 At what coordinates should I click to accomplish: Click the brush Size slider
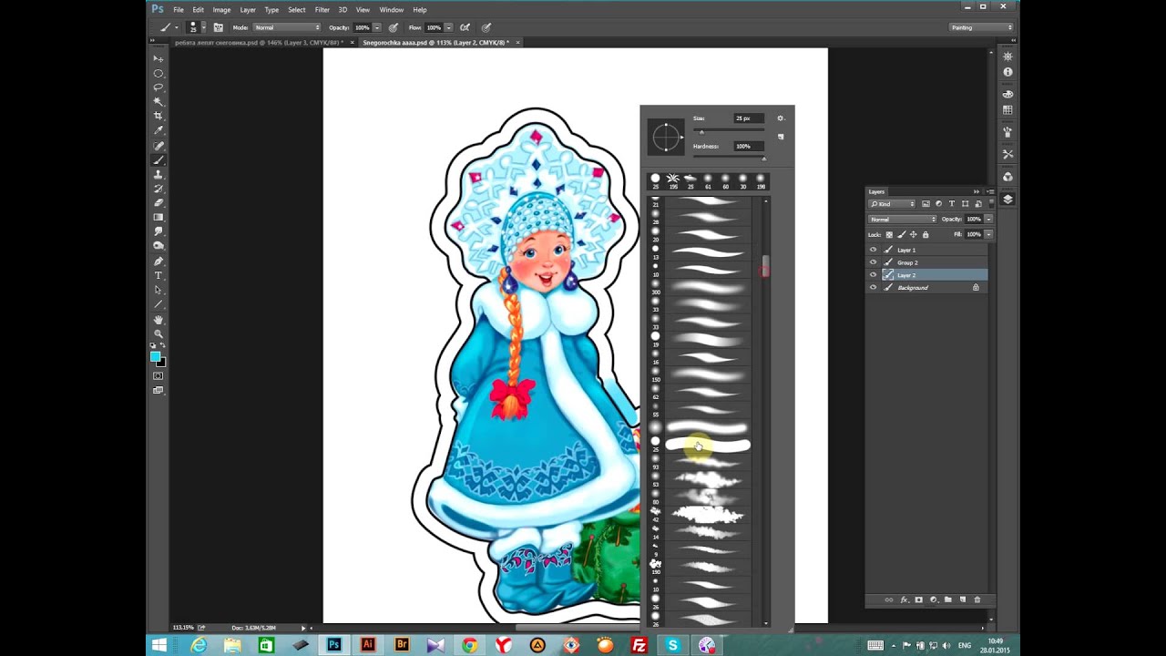(x=729, y=131)
